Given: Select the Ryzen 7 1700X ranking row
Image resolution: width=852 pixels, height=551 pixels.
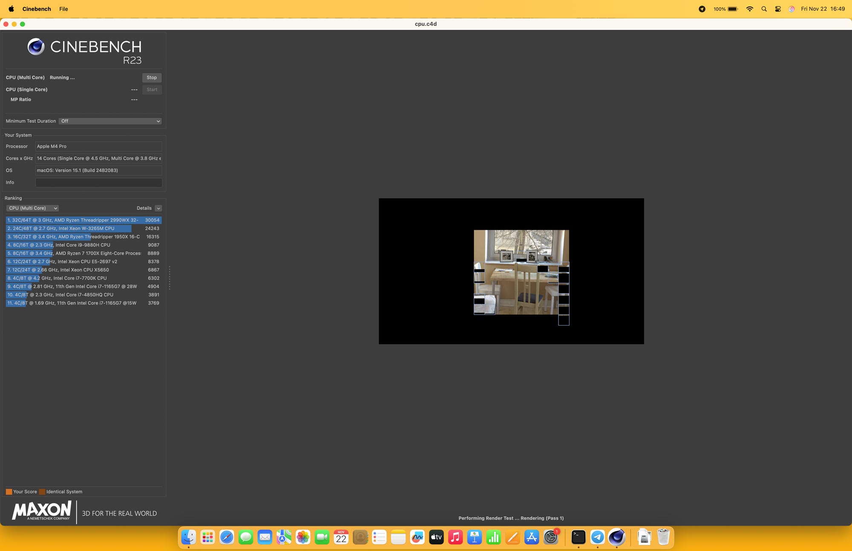Looking at the screenshot, I should [x=83, y=253].
